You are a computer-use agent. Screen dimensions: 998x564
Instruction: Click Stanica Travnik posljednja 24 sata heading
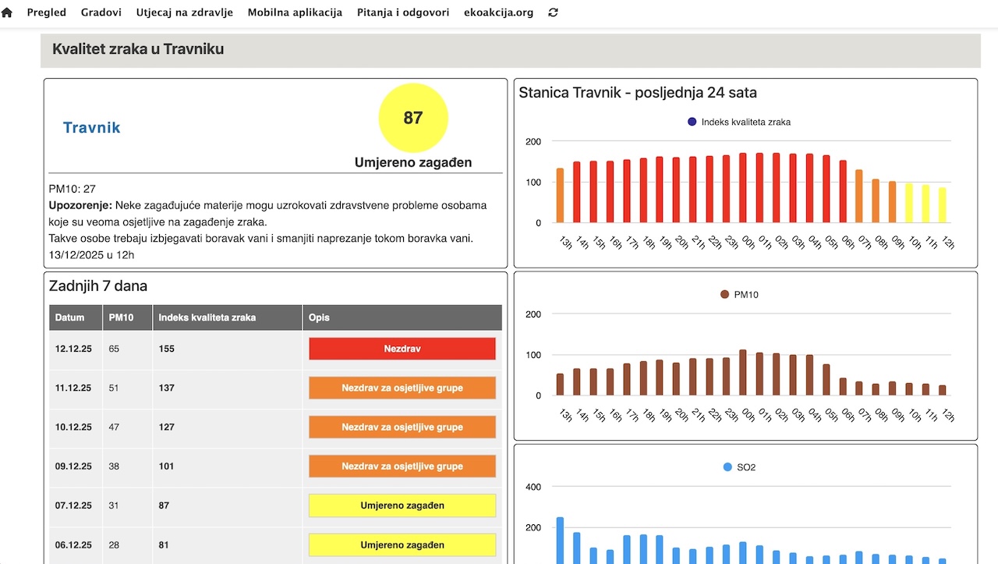(638, 93)
